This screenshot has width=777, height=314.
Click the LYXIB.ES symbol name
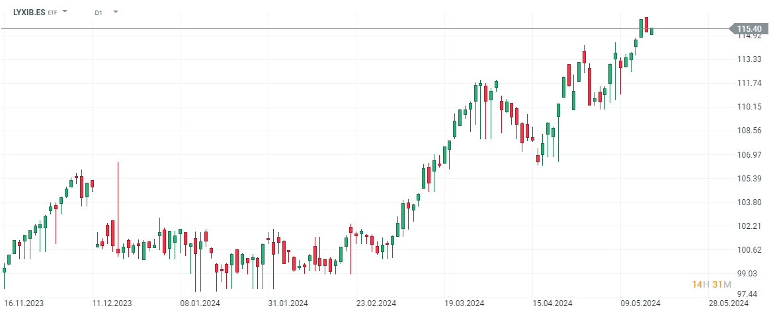29,12
